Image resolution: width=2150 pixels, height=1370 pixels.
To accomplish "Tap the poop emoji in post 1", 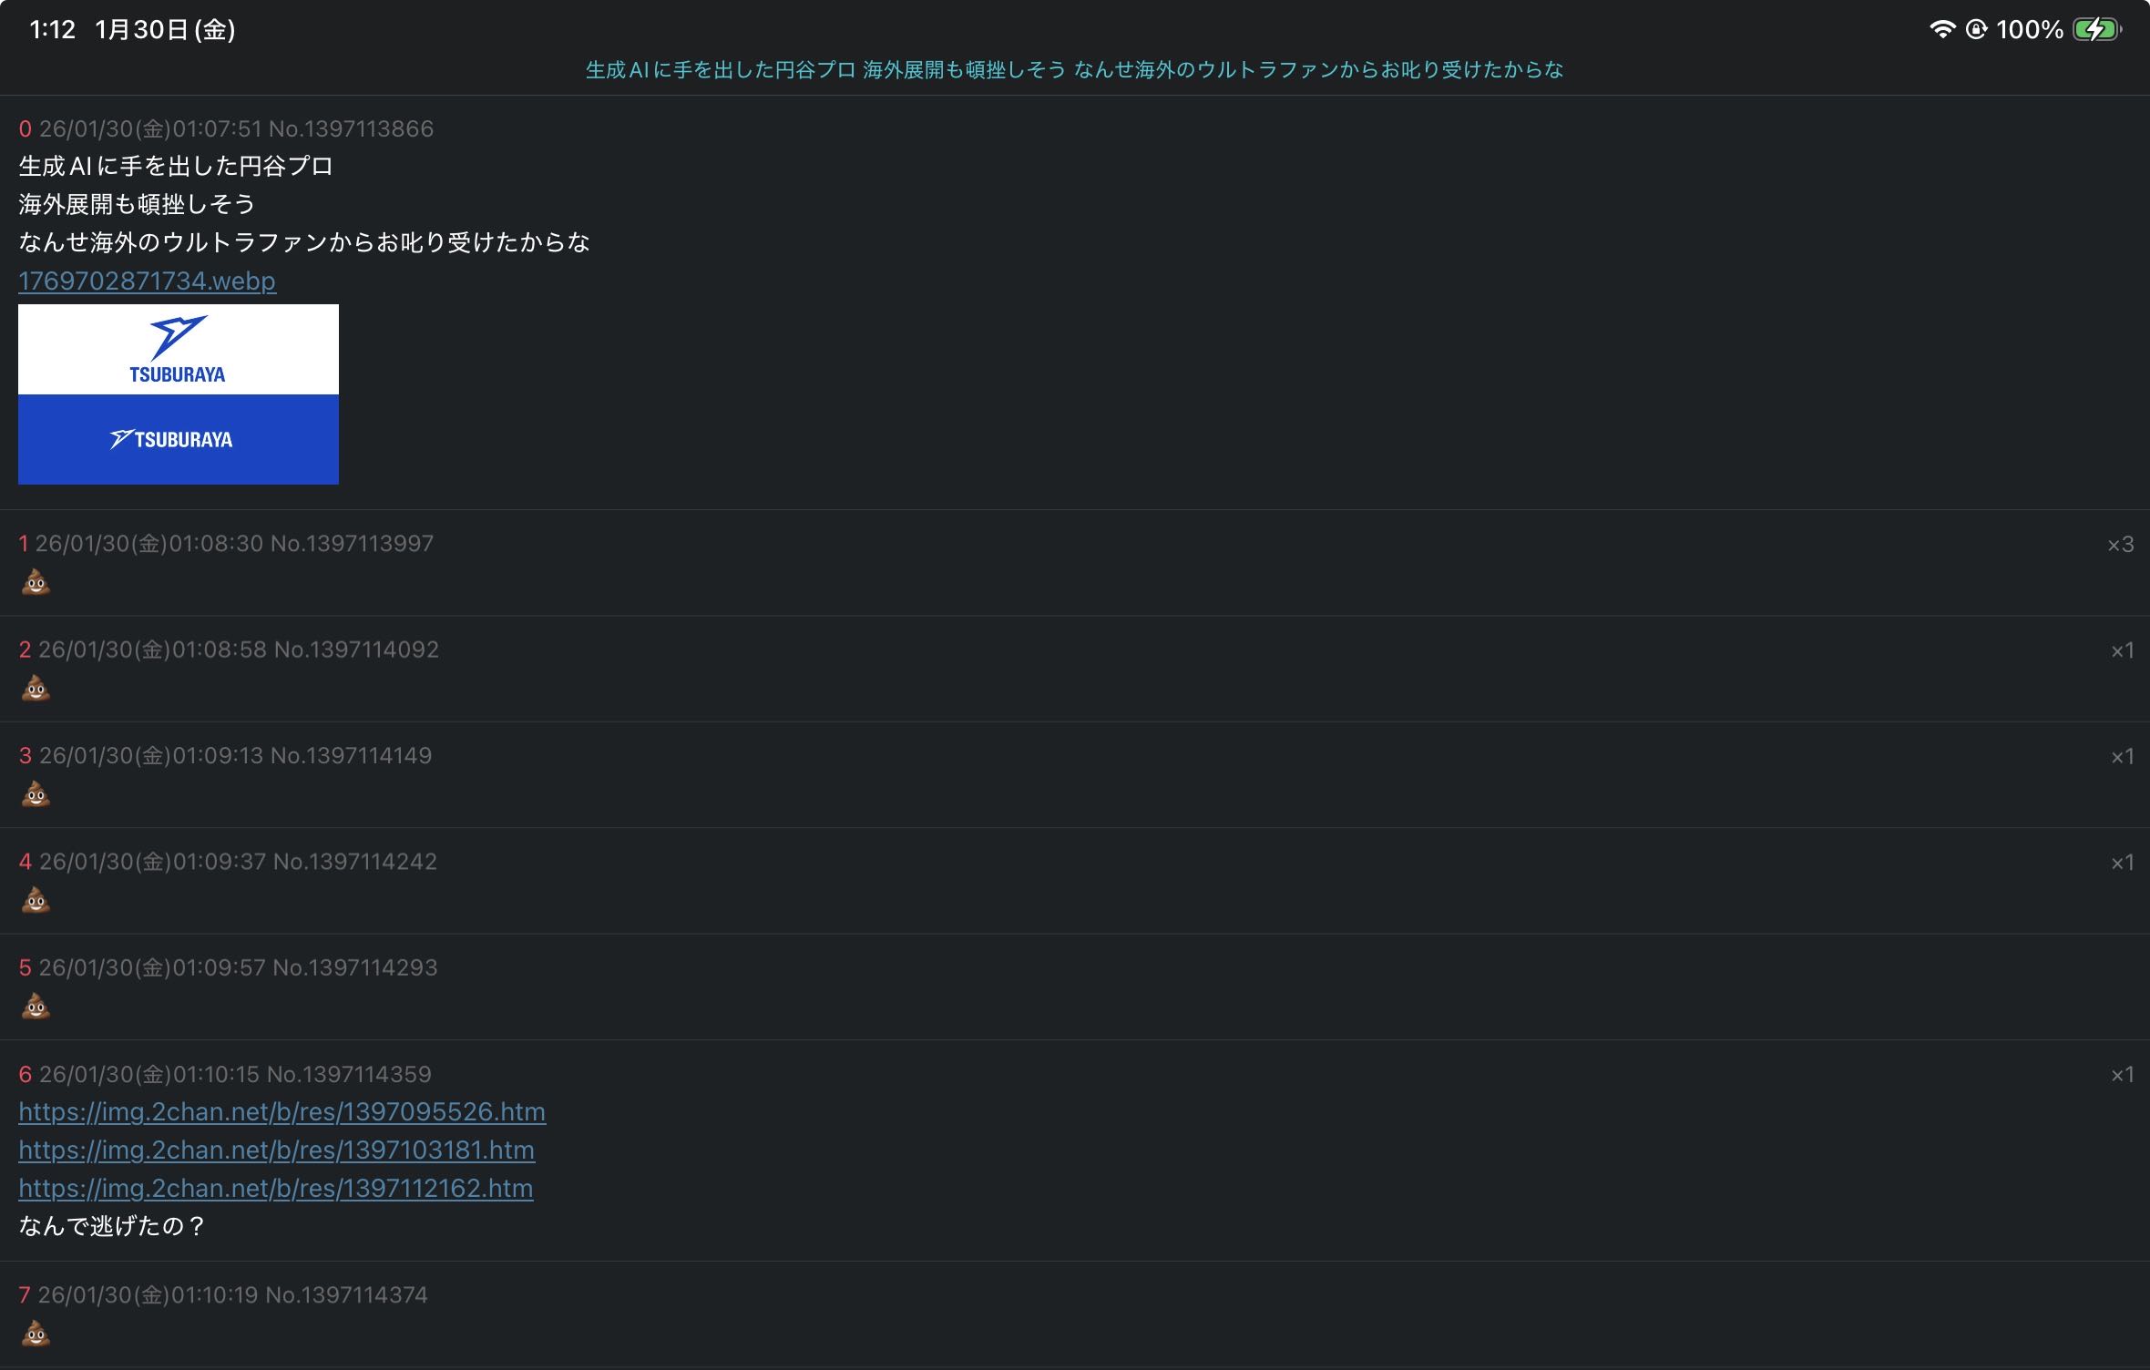I will coord(36,581).
